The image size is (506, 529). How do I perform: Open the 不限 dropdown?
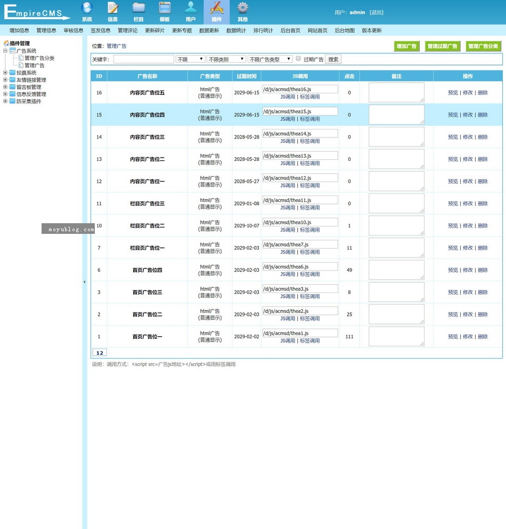(191, 59)
